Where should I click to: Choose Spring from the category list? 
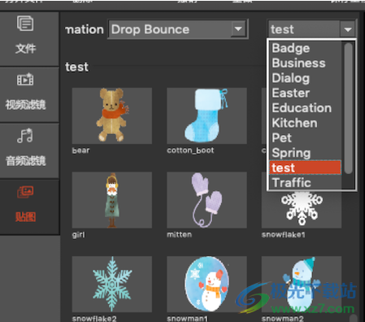tap(306, 153)
